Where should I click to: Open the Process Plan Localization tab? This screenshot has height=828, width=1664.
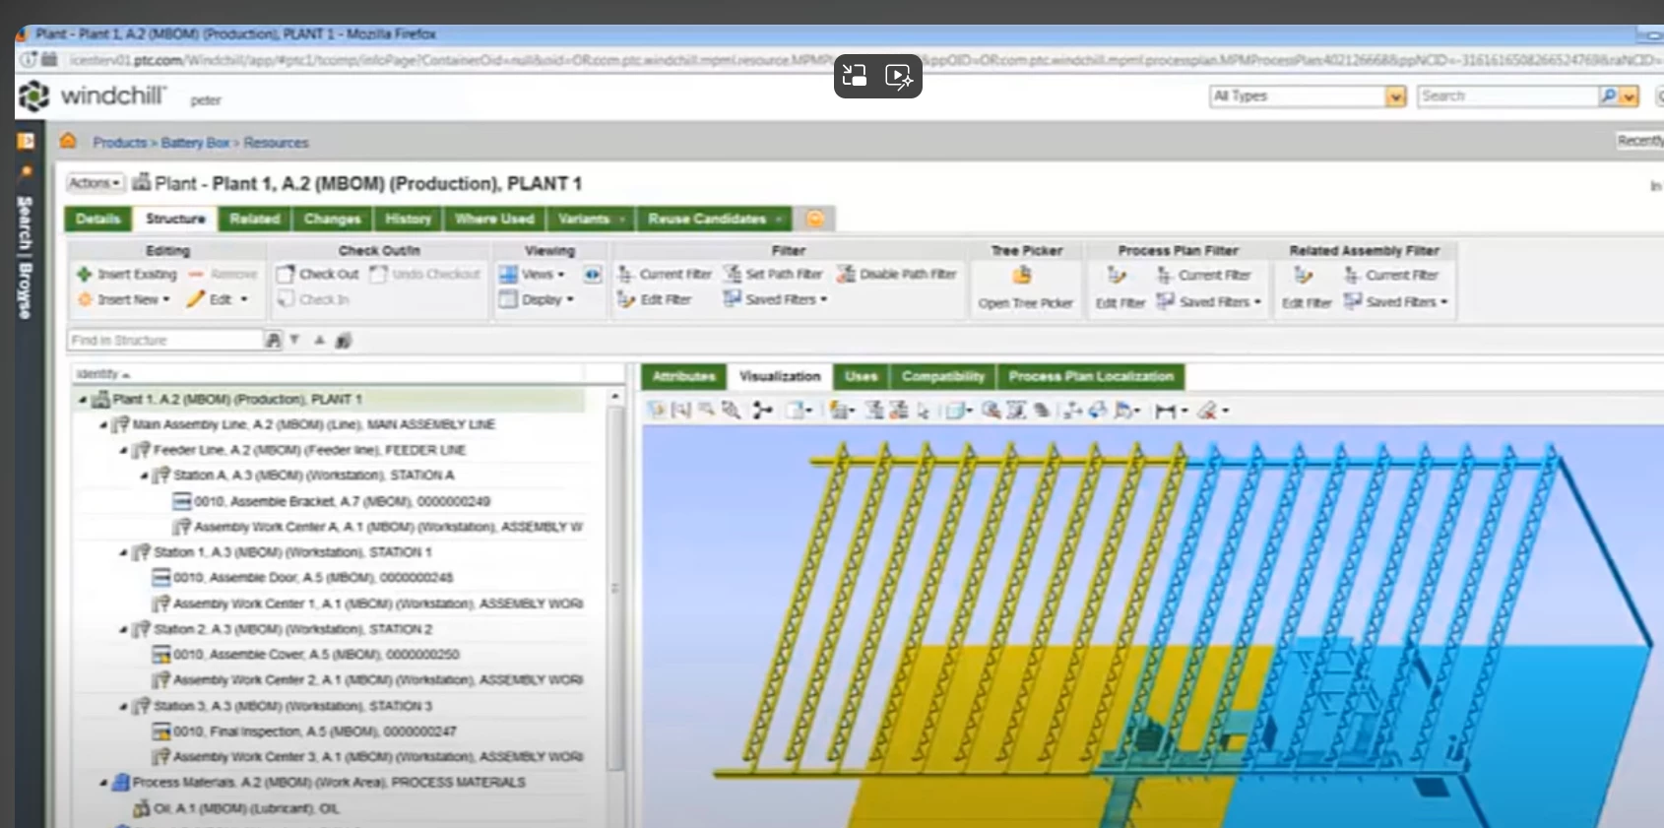(x=1091, y=376)
